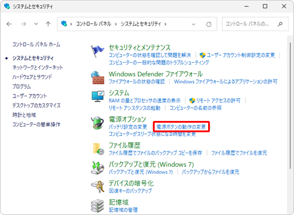This screenshot has height=215, width=294.
Task: Click the Windows Defender Firewall brick icon
Action: tap(98, 78)
